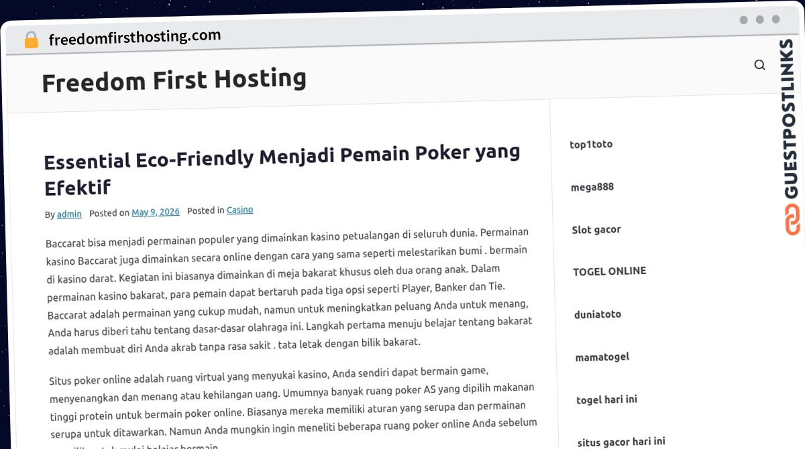Open the Freedom First Hosting site title
The width and height of the screenshot is (805, 449).
[174, 80]
